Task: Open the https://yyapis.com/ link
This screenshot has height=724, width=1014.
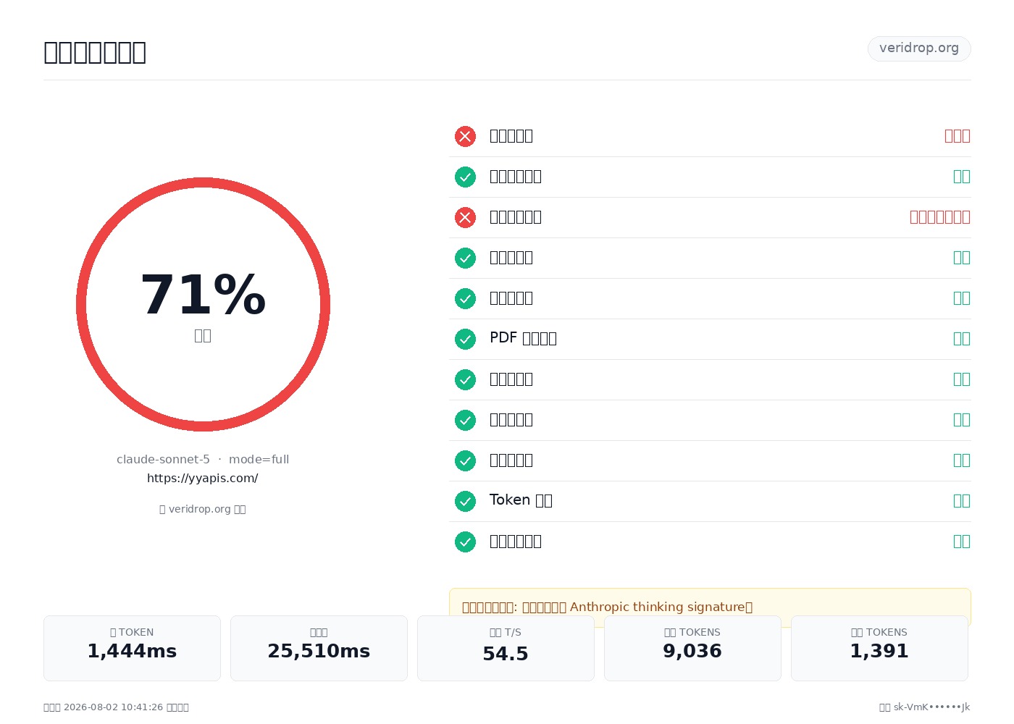Action: click(203, 479)
